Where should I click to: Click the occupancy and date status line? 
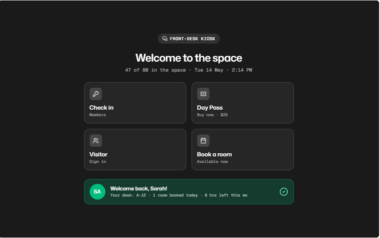[189, 70]
